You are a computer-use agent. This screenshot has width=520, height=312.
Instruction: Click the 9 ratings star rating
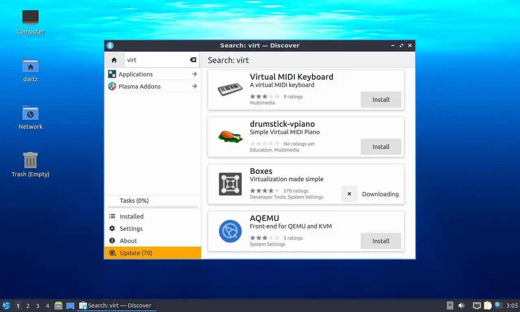264,97
